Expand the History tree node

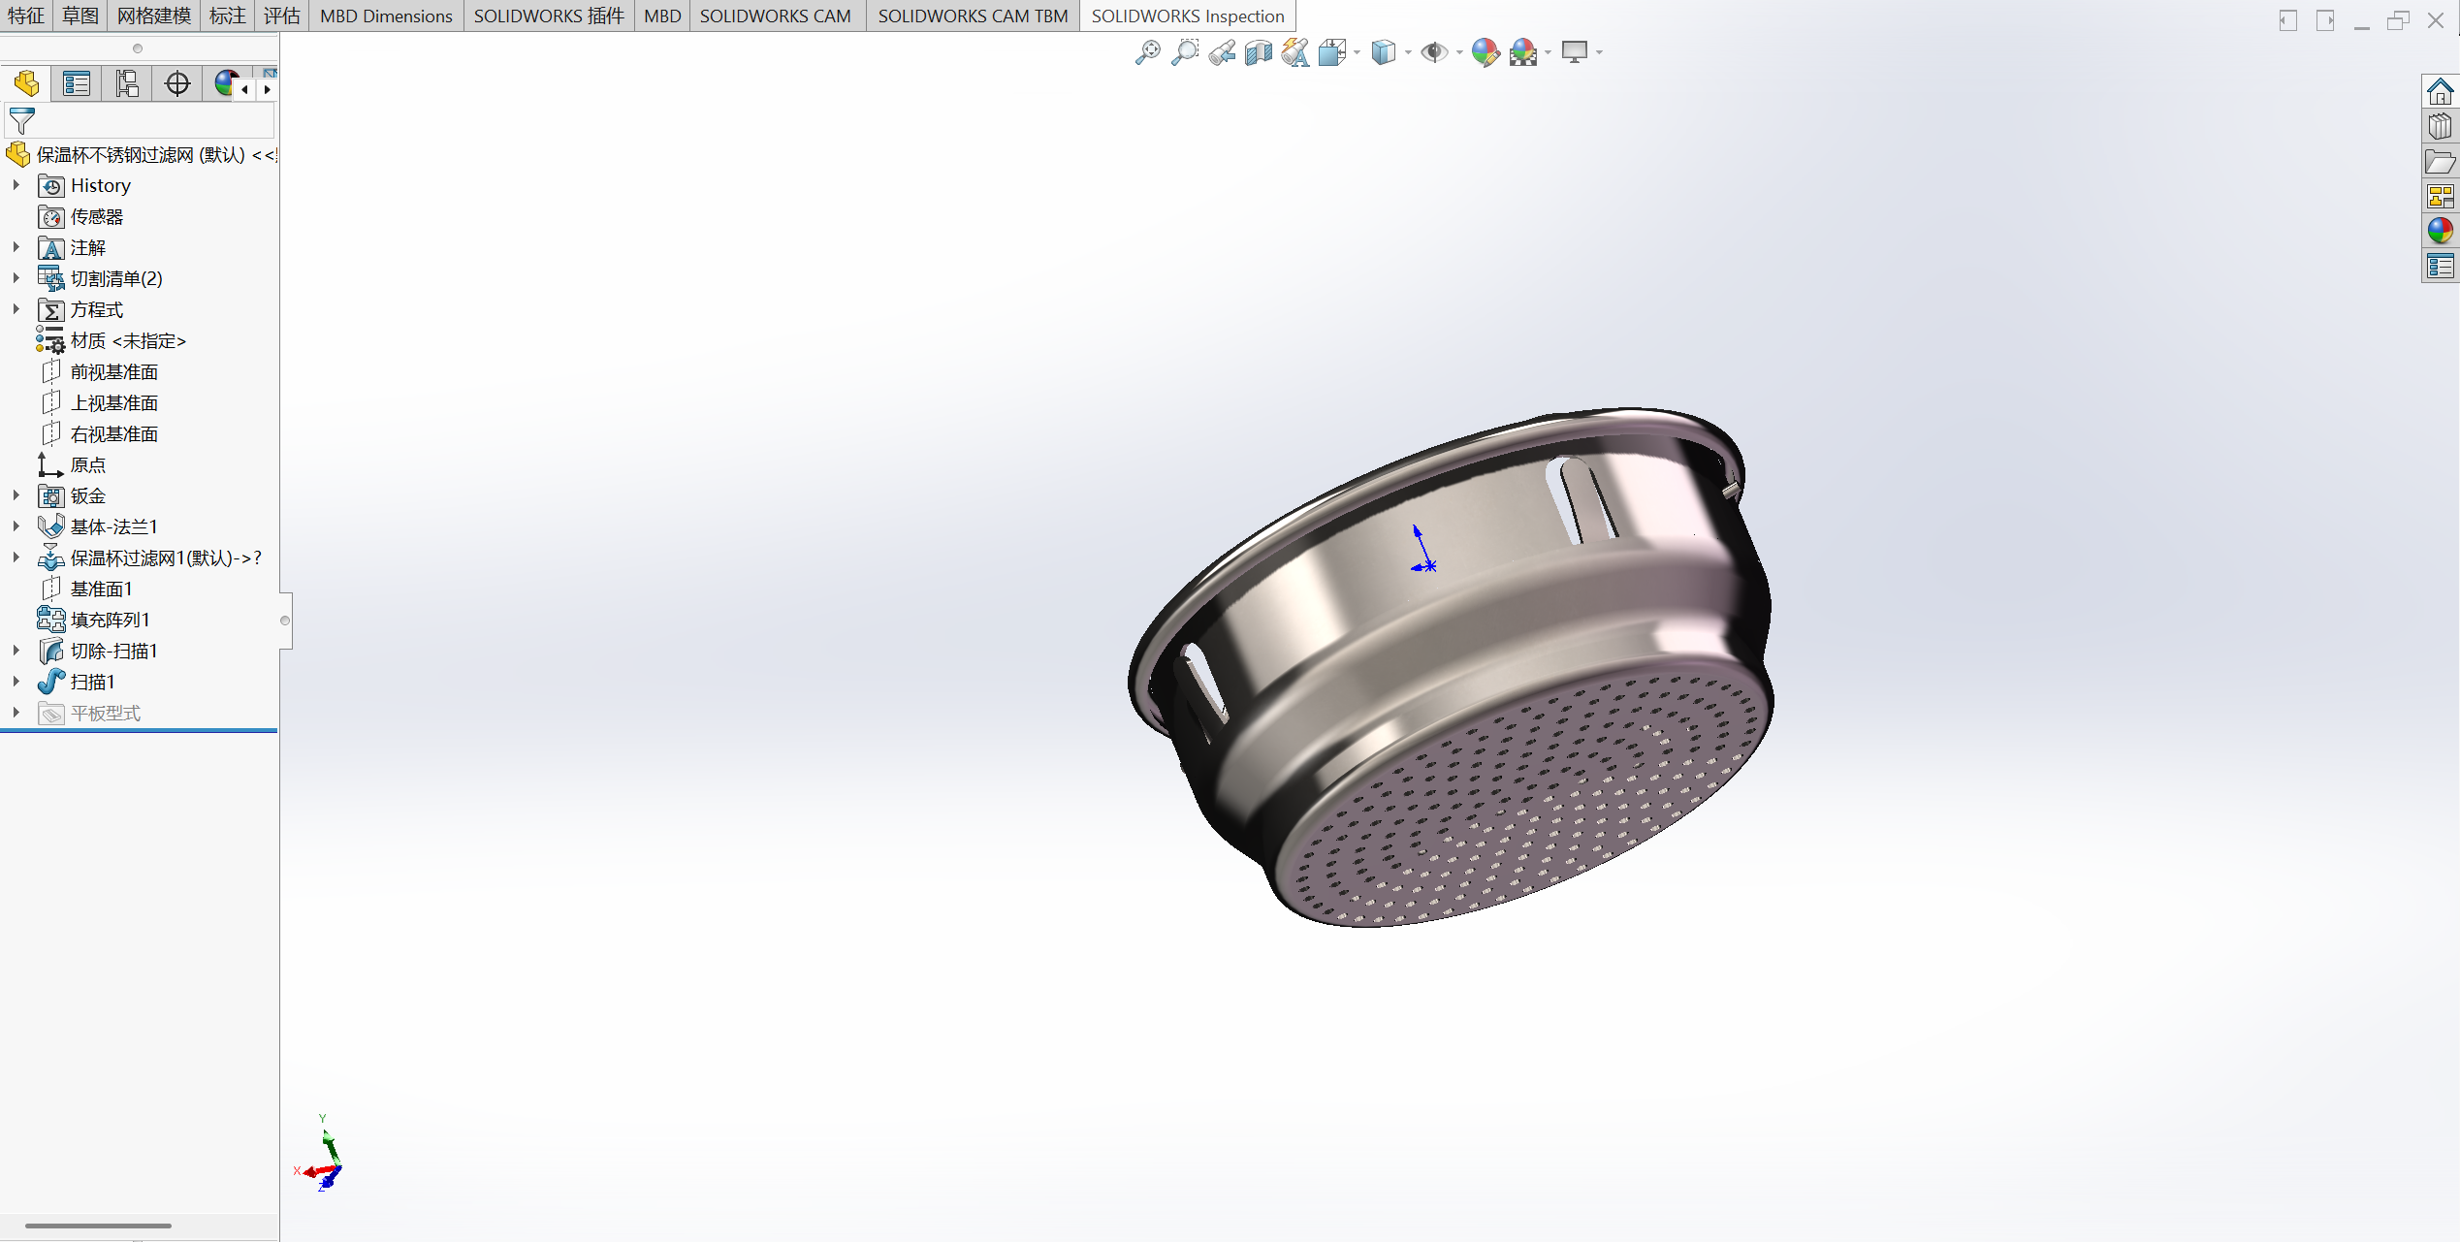[x=16, y=185]
